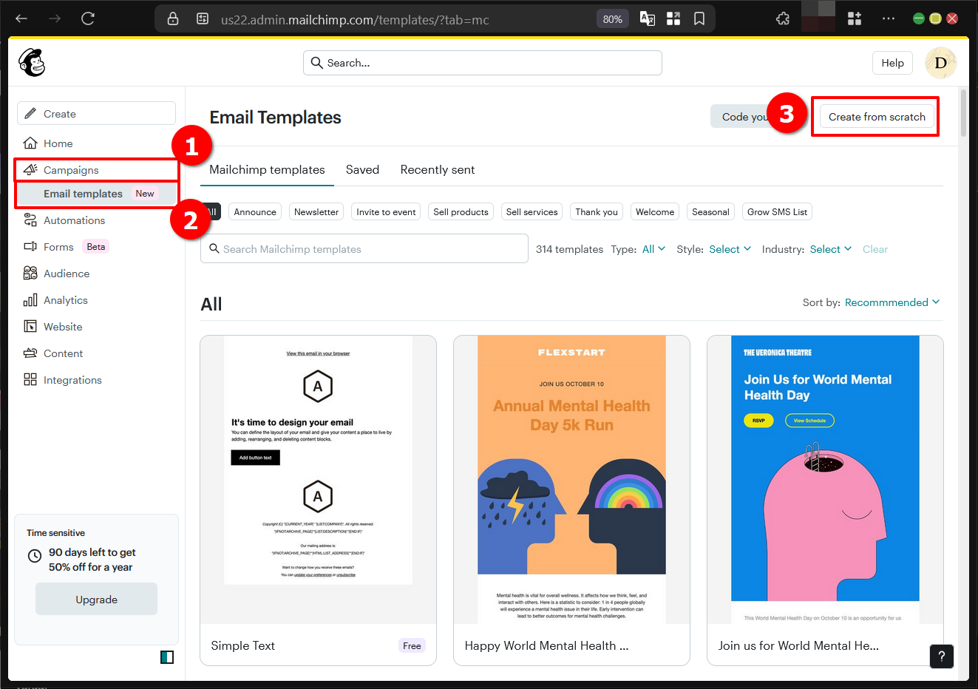Open Automations from the sidebar
The image size is (978, 689).
coord(73,220)
